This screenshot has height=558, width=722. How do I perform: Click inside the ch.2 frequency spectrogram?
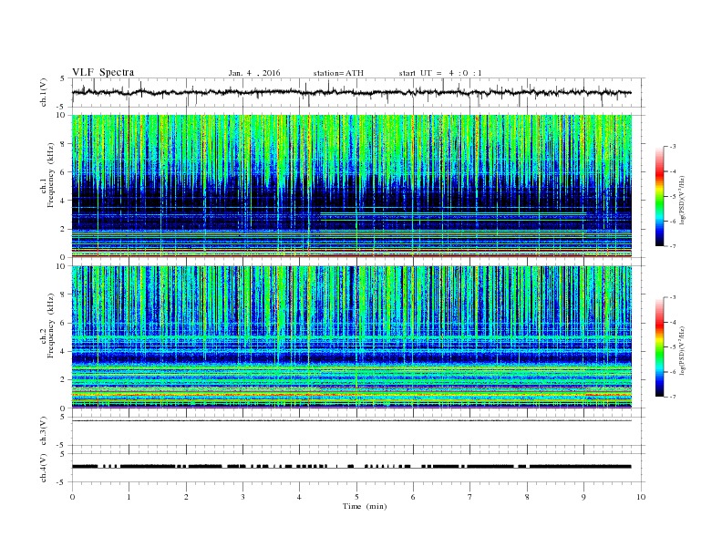click(x=352, y=336)
